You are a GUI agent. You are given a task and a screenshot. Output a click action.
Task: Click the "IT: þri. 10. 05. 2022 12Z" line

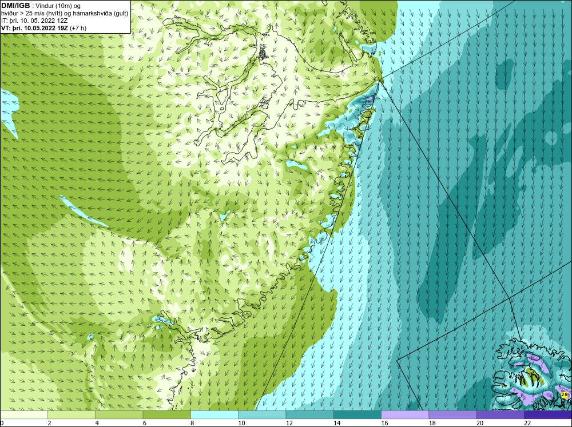click(34, 21)
